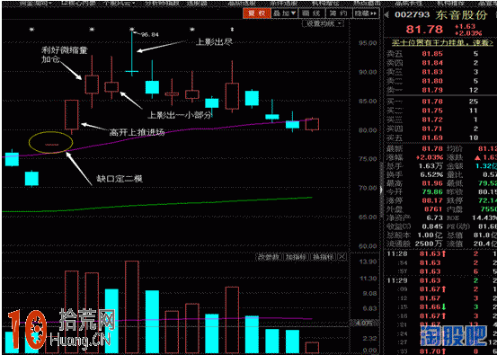Image resolution: width=497 pixels, height=355 pixels.
Task: Click the button between 画线 and 隐藏
Action: pyautogui.click(x=339, y=13)
